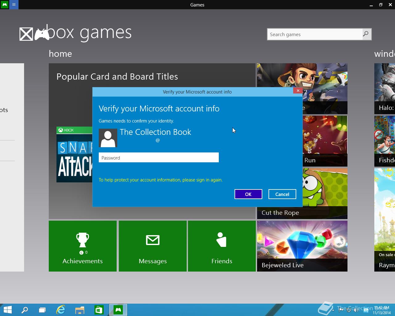This screenshot has height=316, width=395.
Task: Open the Rayman Jungle Run tile
Action: pyautogui.click(x=325, y=141)
